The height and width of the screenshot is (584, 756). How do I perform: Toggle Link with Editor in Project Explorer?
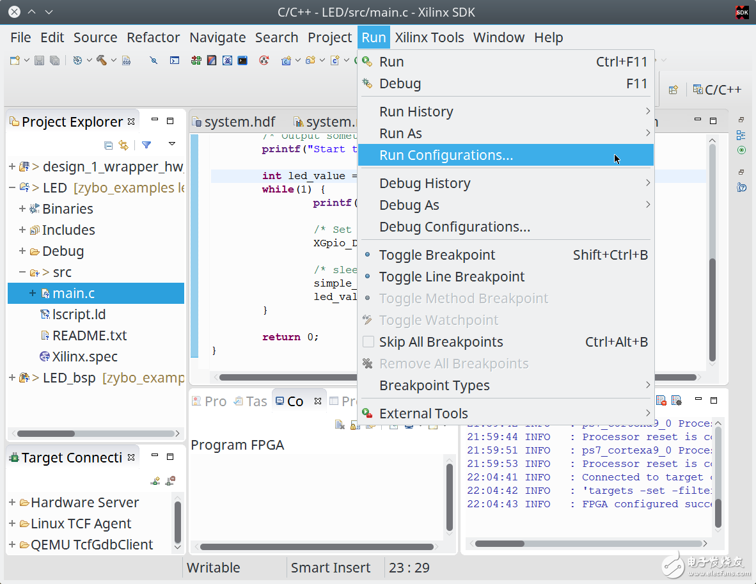(x=123, y=145)
